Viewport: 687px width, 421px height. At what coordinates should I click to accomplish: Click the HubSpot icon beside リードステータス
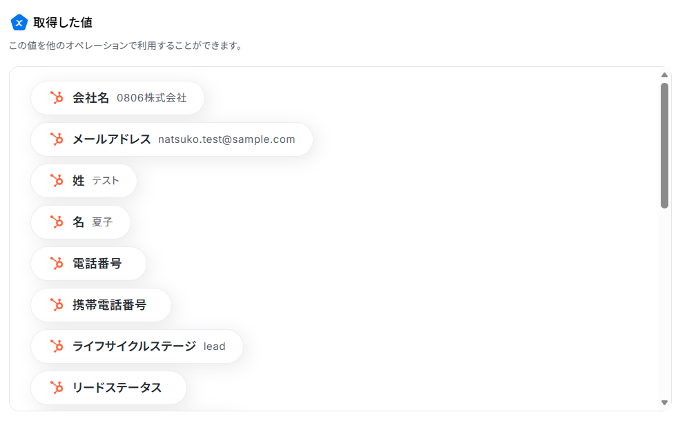coord(57,388)
